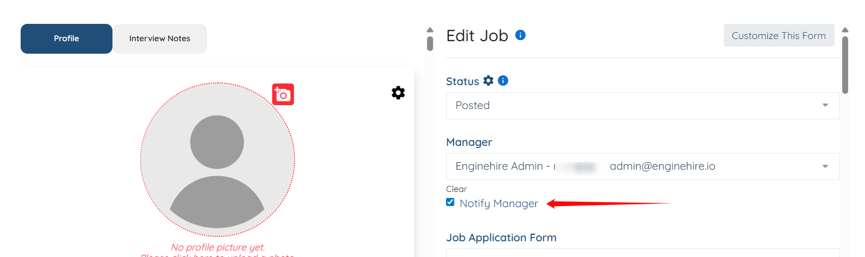Screen dimensions: 865x257
Task: Switch to the Profile tab
Action: pyautogui.click(x=66, y=38)
